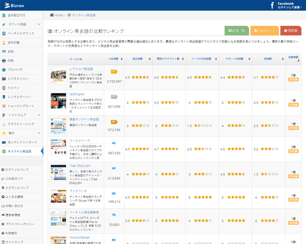Sort table by 人気度 arrows

pos(122,59)
